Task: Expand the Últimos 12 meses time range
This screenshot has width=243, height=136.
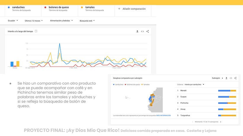Action: pos(33,21)
